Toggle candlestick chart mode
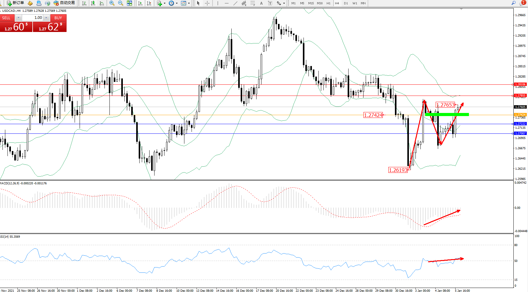Viewport: 528px width, 292px height. click(x=93, y=3)
